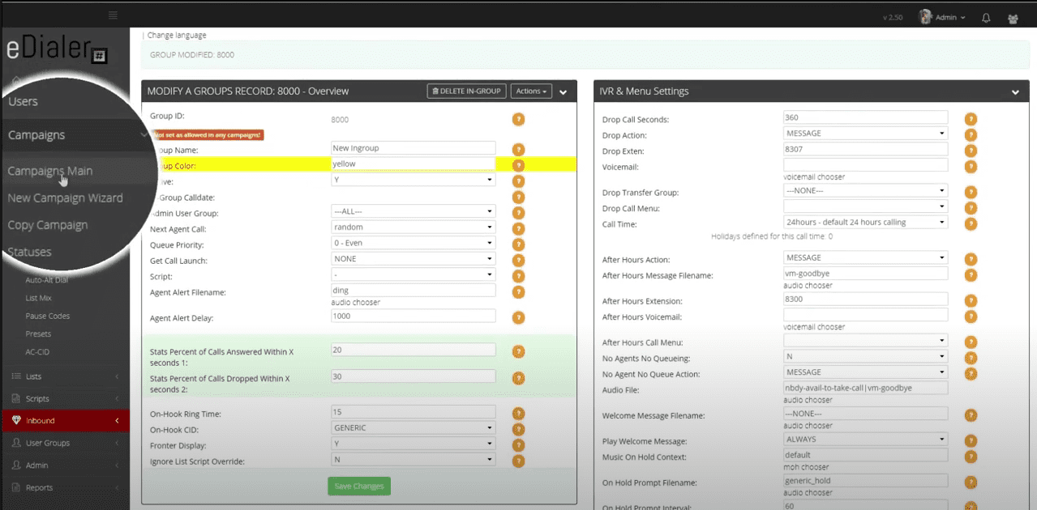Open the Active dropdown set to Y
Image resolution: width=1037 pixels, height=510 pixels.
click(x=414, y=181)
